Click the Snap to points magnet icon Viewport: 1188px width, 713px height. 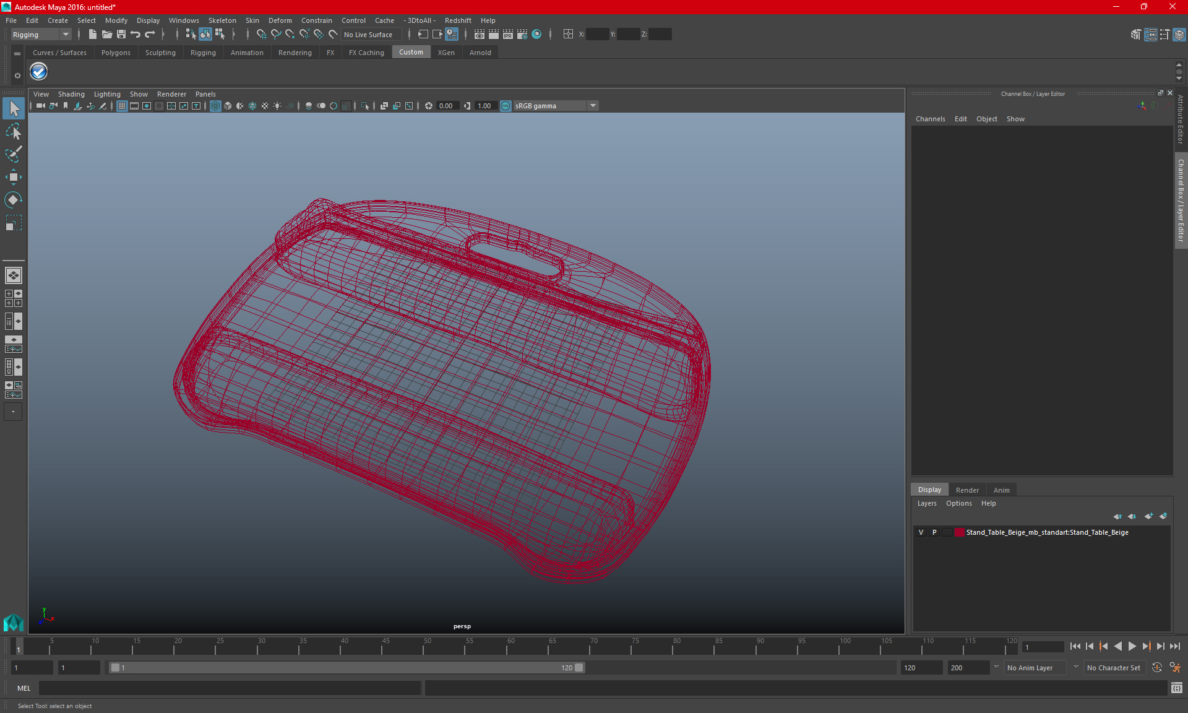point(290,35)
